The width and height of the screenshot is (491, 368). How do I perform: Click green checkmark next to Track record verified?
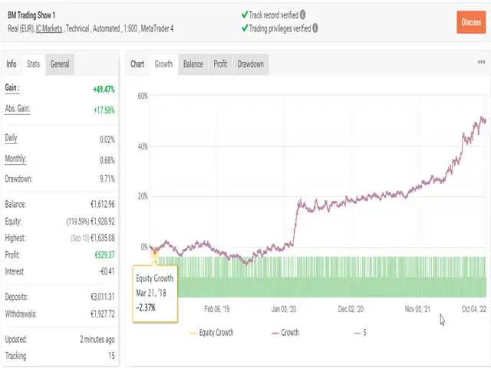tap(244, 15)
